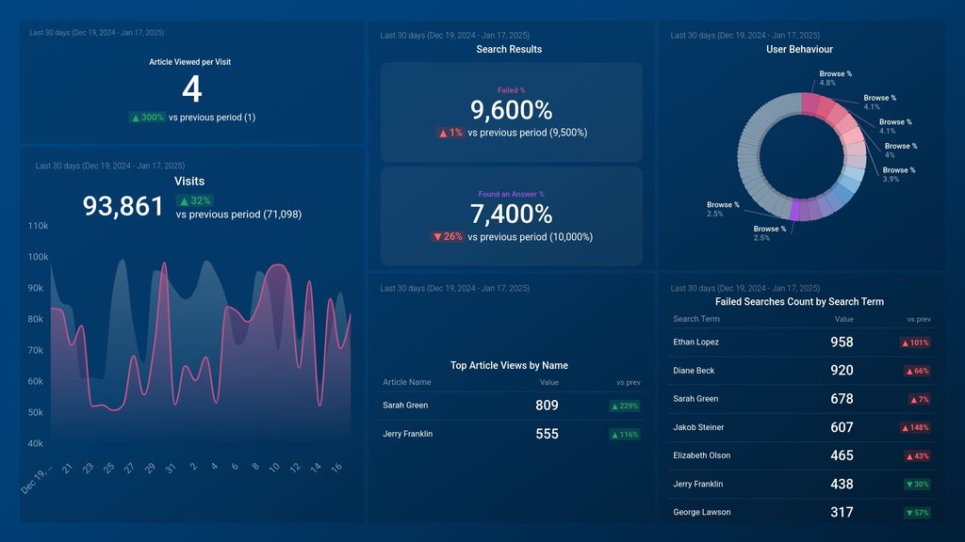
Task: Click the Browse % 4.8% donut label
Action: (835, 78)
